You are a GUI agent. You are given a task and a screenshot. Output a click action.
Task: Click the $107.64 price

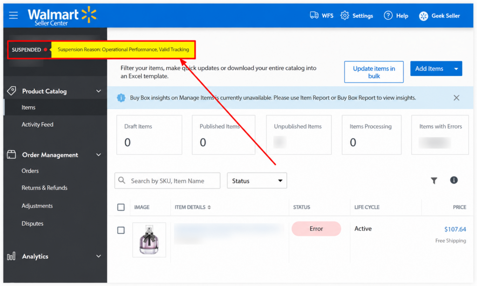455,229
